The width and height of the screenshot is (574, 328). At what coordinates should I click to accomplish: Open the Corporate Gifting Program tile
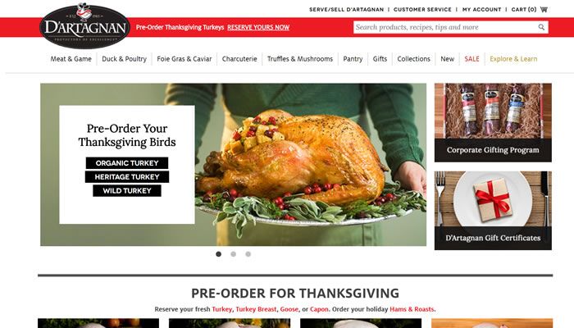pos(493,123)
